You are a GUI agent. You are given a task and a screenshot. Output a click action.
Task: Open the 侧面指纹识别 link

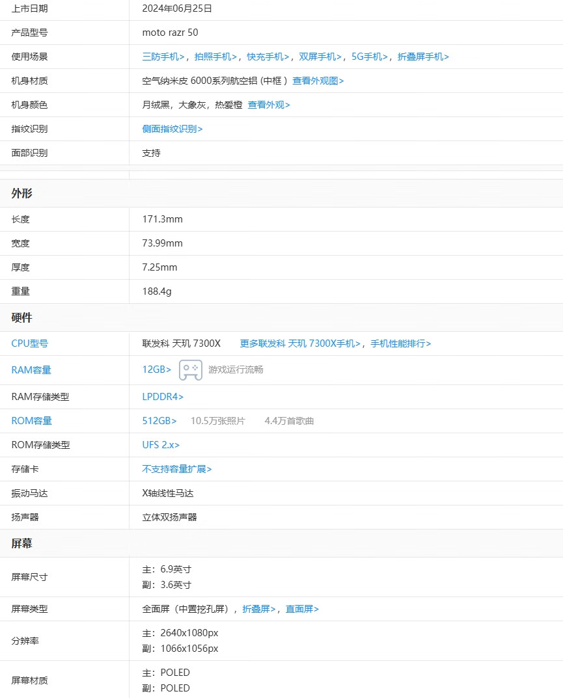pyautogui.click(x=170, y=129)
